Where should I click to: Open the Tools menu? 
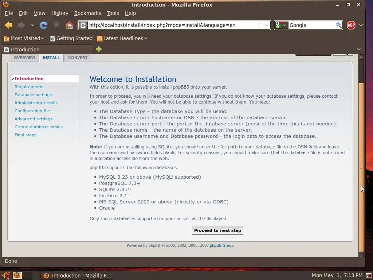pyautogui.click(x=113, y=13)
